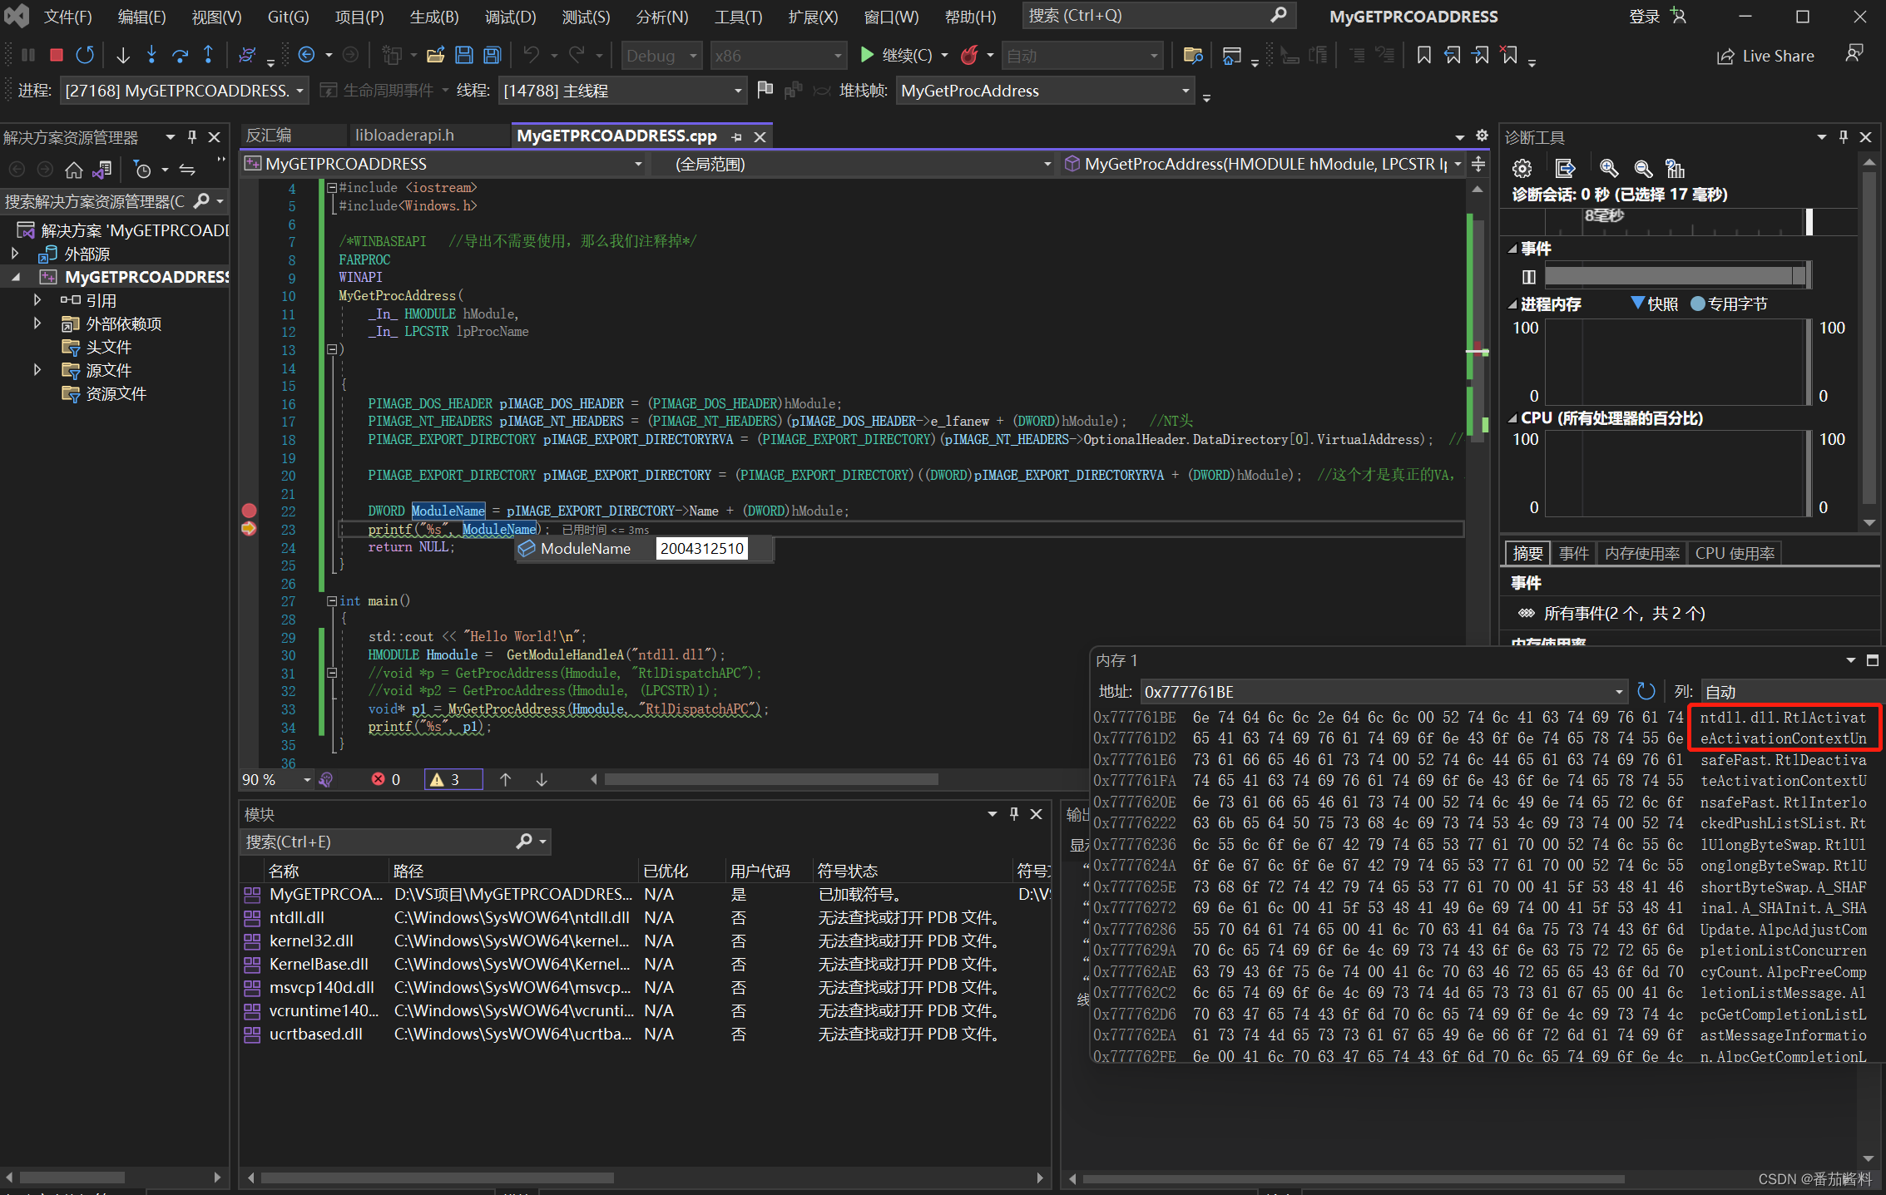The height and width of the screenshot is (1195, 1886).
Task: Stop debugging with the red square
Action: 57,55
